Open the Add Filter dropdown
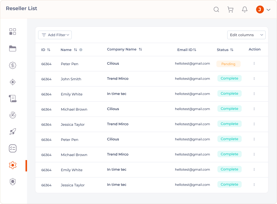The image size is (277, 204). (55, 35)
